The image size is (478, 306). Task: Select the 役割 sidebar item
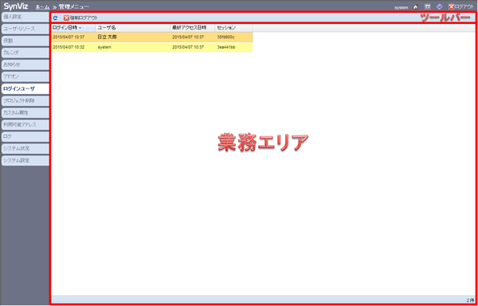25,41
